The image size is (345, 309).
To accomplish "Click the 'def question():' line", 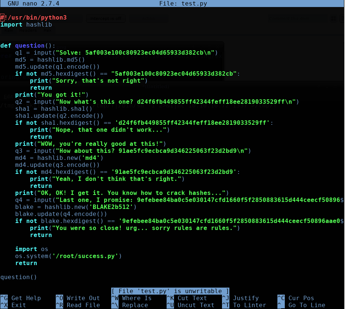I will click(28, 46).
